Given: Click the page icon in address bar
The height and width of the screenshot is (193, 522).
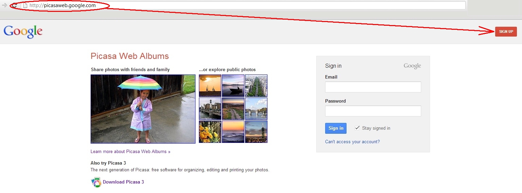Looking at the screenshot, I should pyautogui.click(x=25, y=5).
